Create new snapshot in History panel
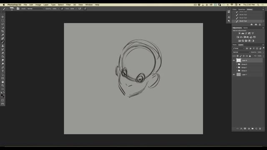Viewport: 267px width, 150px height. tap(256, 25)
